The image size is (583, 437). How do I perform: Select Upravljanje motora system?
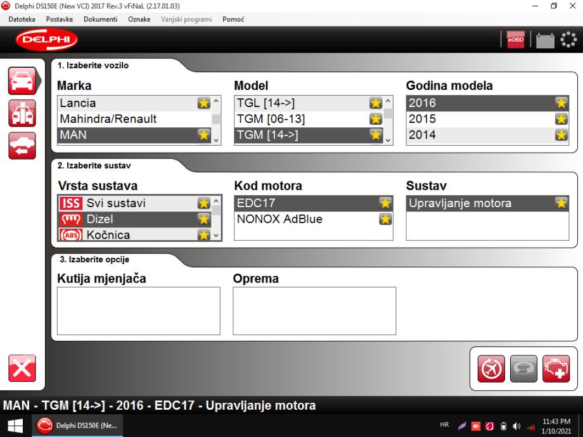click(487, 203)
